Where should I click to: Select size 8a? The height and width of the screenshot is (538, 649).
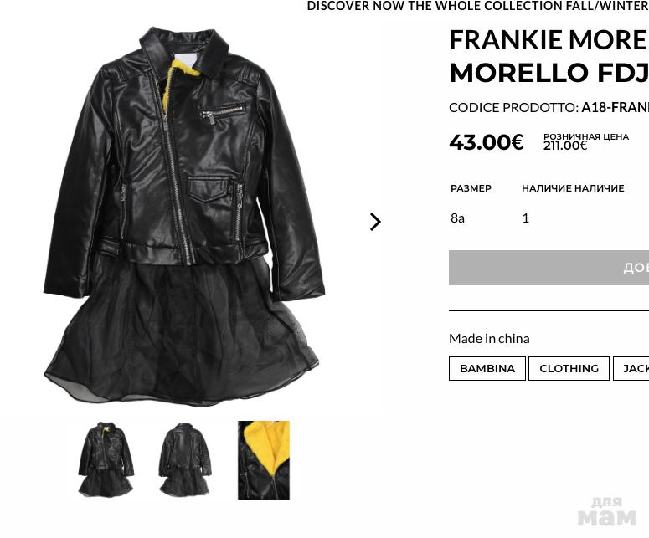pyautogui.click(x=457, y=218)
